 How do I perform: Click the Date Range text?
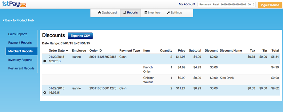coord(66,43)
